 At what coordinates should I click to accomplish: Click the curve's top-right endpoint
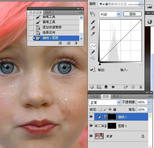click(141, 20)
